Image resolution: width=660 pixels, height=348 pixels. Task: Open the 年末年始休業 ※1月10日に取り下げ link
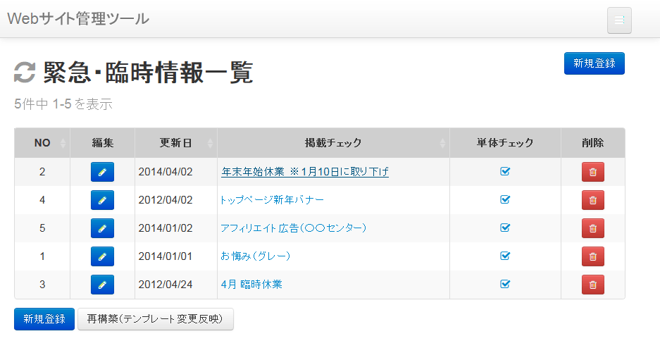point(304,172)
